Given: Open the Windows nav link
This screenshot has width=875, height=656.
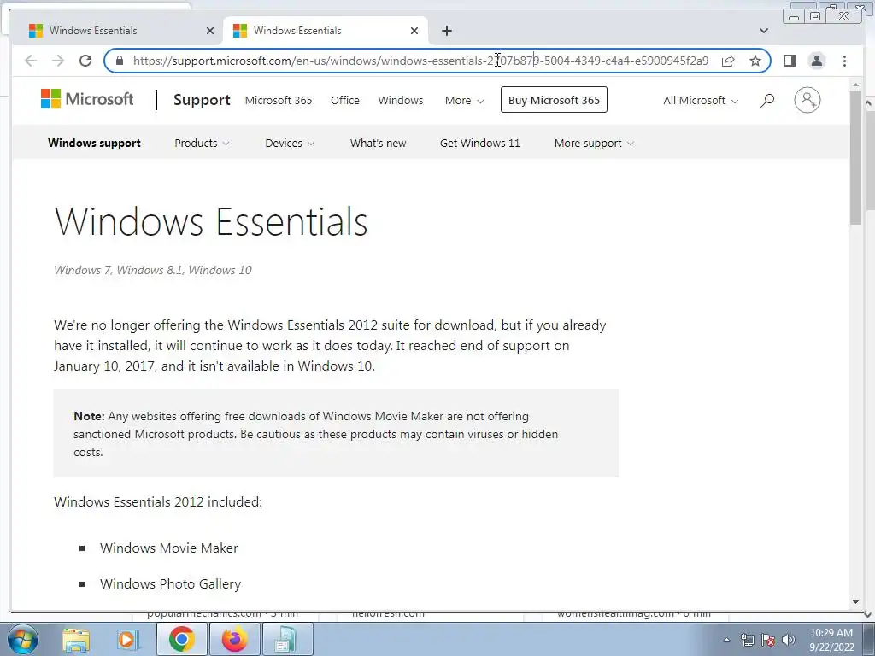Looking at the screenshot, I should tap(401, 101).
